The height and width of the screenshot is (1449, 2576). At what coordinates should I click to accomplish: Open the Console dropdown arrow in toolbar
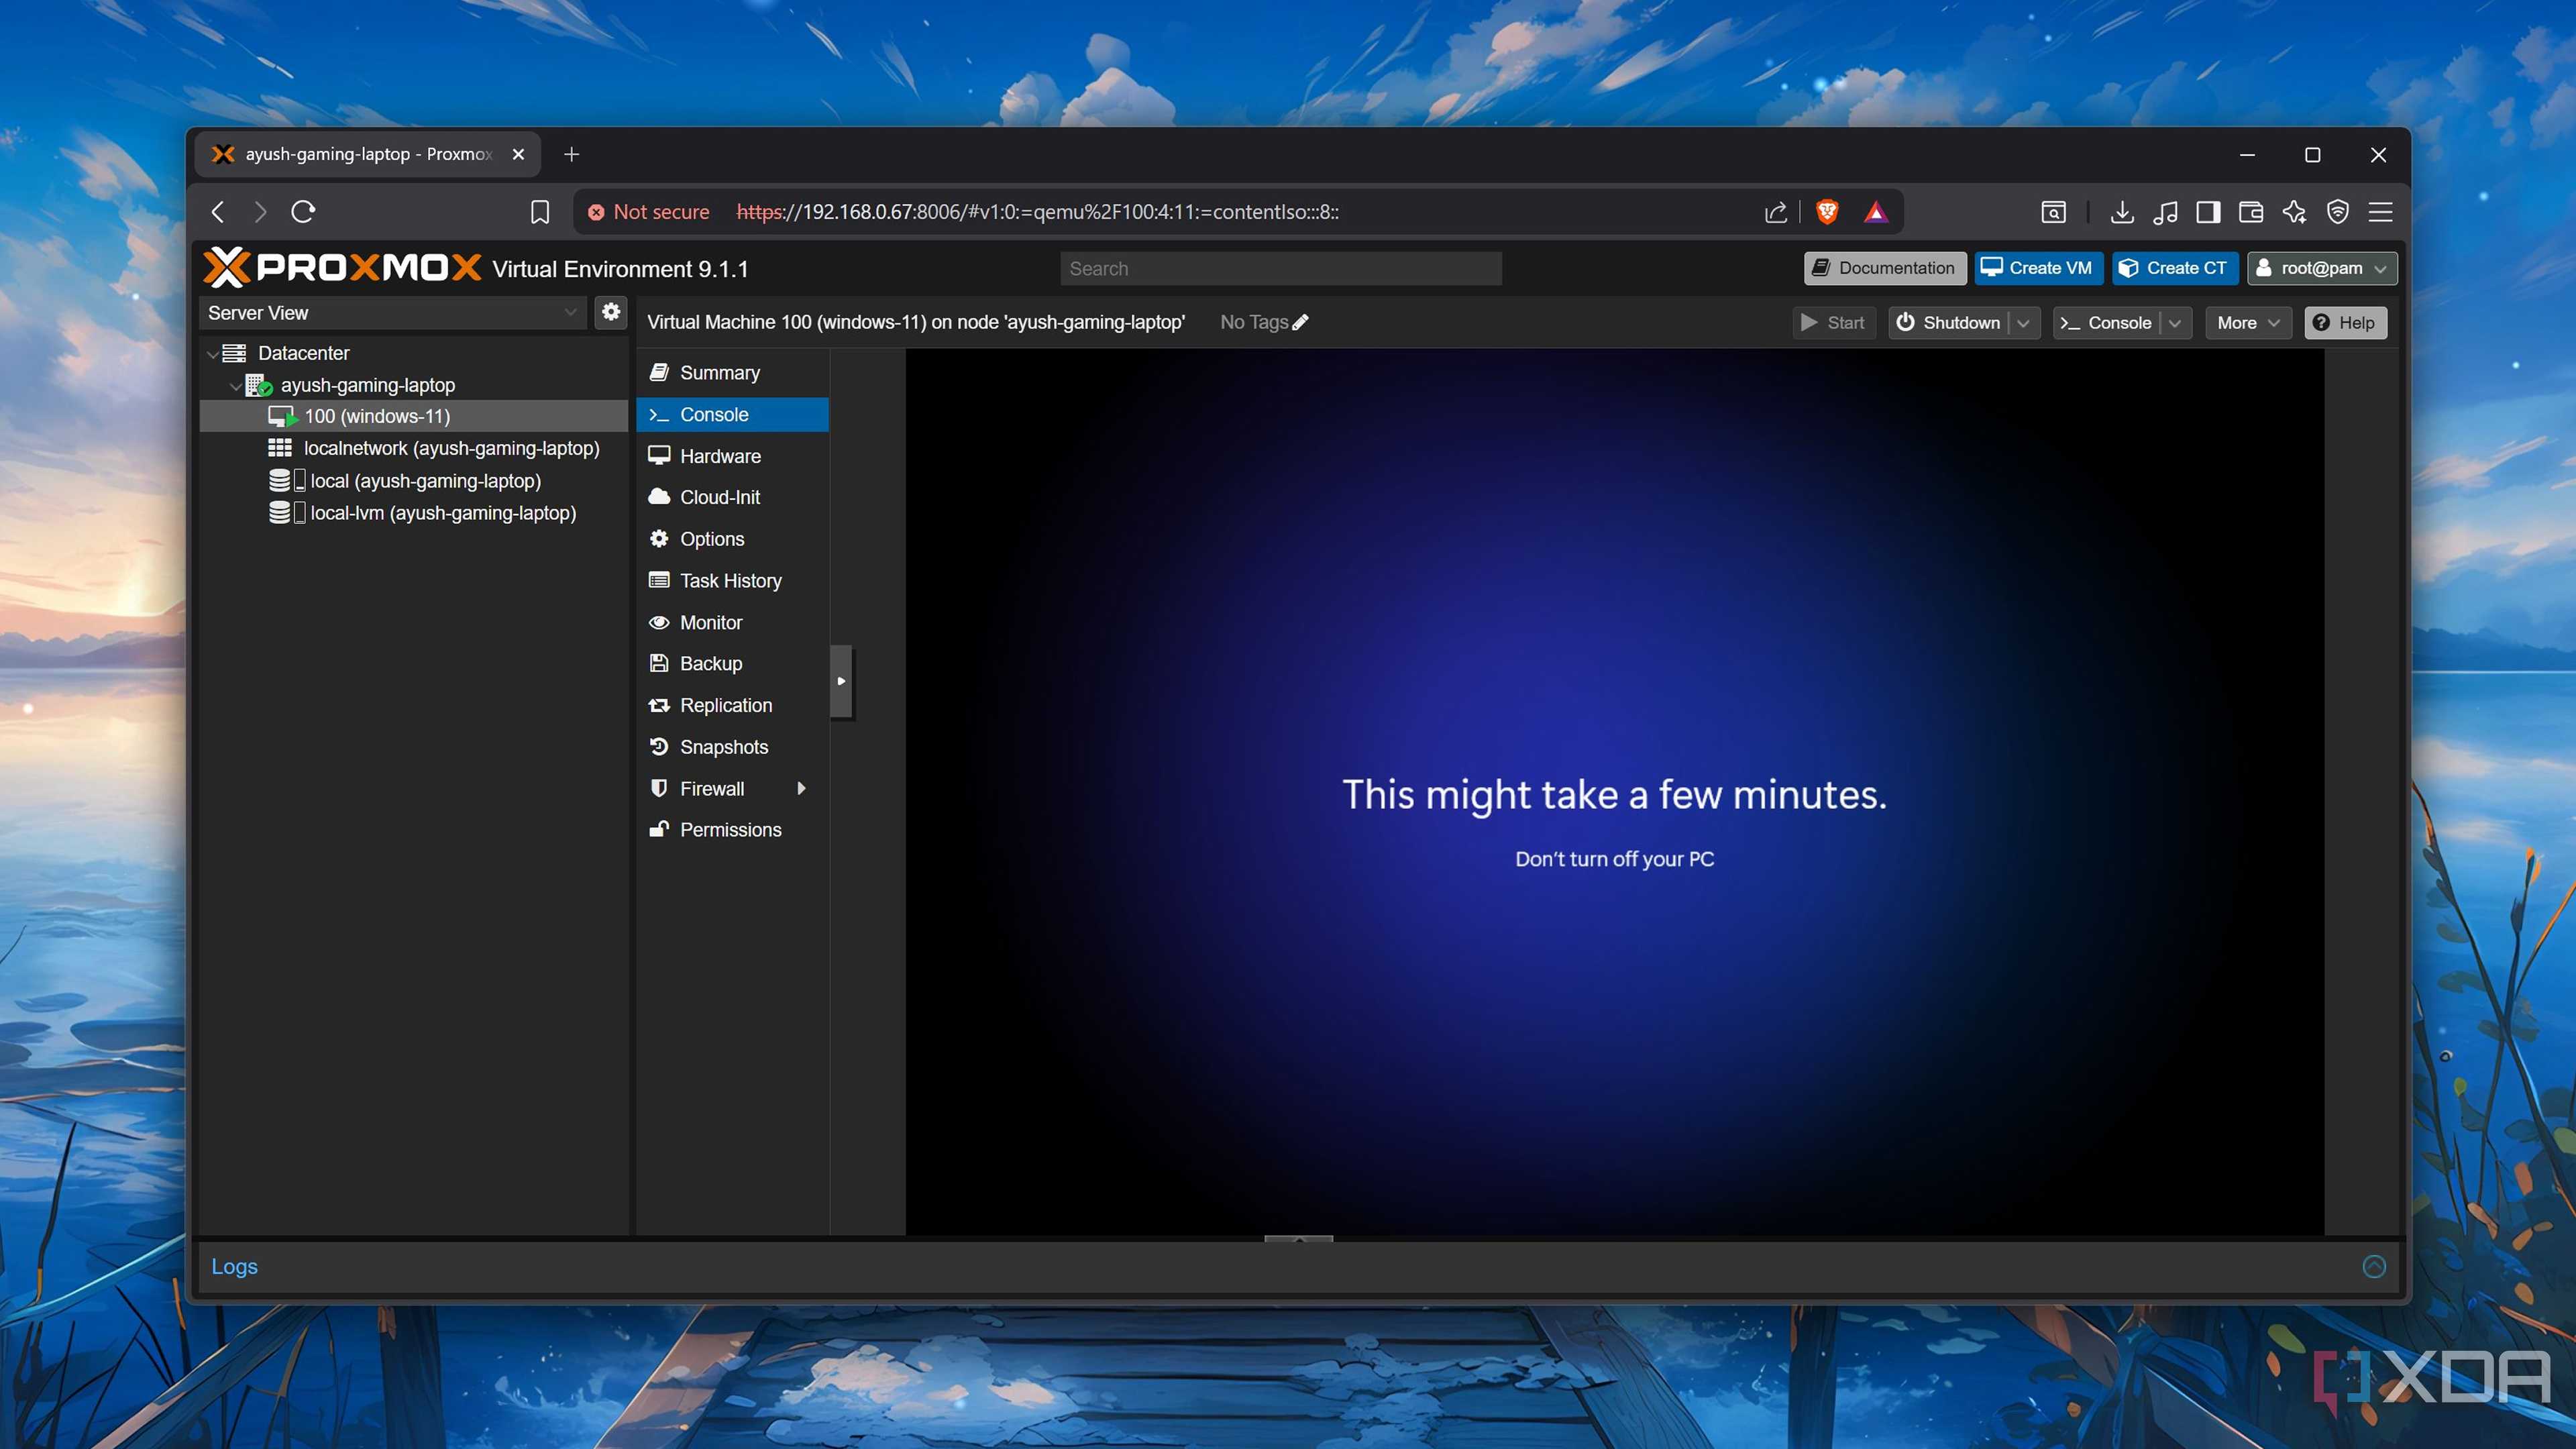click(x=2174, y=323)
